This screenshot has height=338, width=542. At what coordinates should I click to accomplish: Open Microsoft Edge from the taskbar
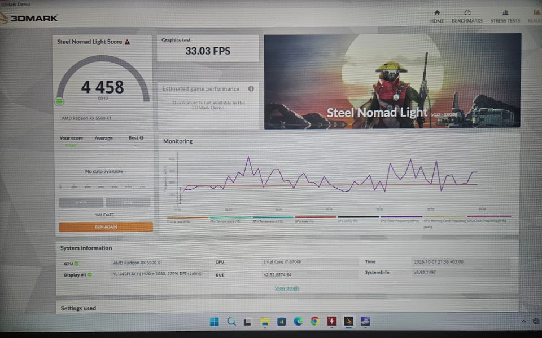[x=298, y=322]
